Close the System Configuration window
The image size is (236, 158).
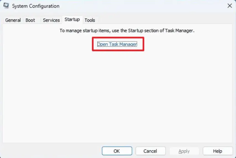[229, 6]
